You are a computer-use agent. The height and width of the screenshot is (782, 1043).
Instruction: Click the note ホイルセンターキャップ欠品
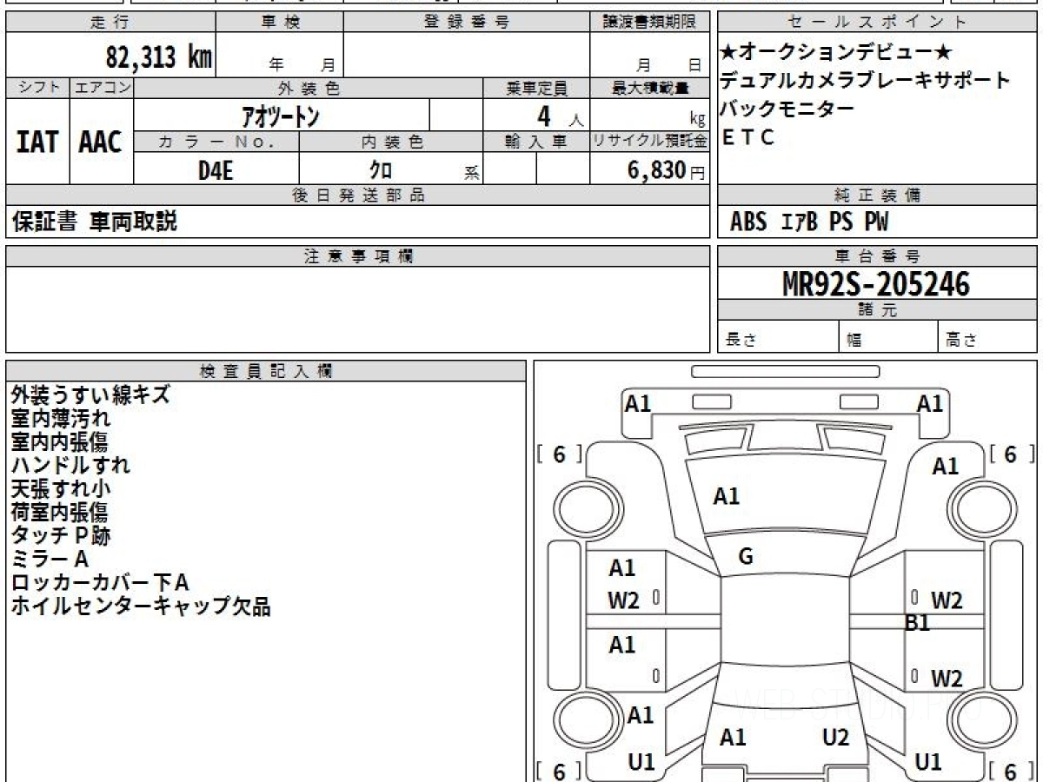[x=141, y=606]
